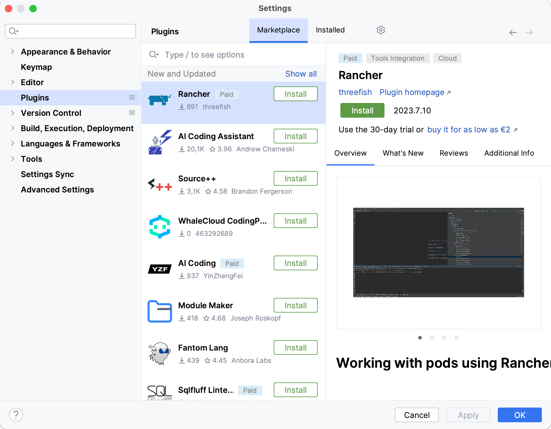Click the YZF AI Coding plugin icon
This screenshot has height=429, width=551.
[x=160, y=269]
